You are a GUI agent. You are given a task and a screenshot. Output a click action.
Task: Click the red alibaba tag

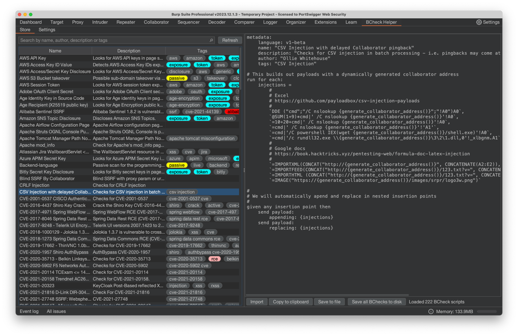tap(232, 112)
